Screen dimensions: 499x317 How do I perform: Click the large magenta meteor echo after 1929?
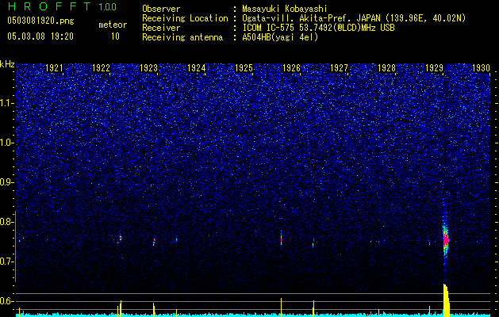pyautogui.click(x=446, y=240)
